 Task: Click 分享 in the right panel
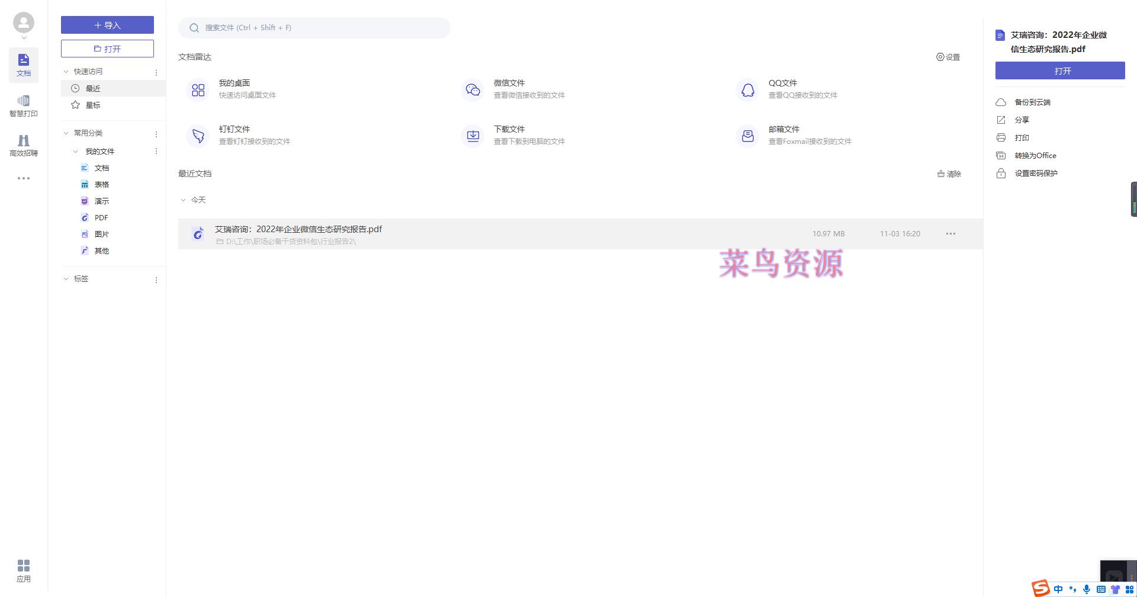pos(1022,119)
